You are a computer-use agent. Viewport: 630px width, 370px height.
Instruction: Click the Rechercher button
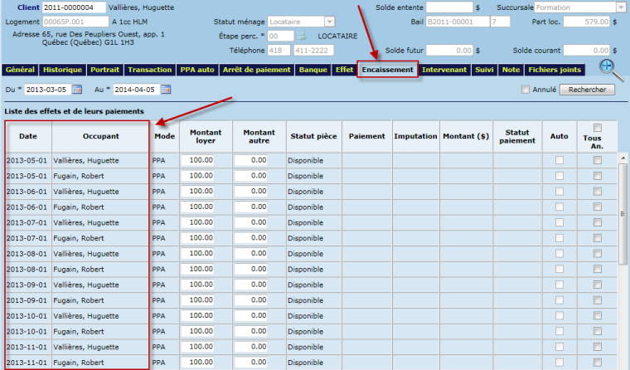589,90
